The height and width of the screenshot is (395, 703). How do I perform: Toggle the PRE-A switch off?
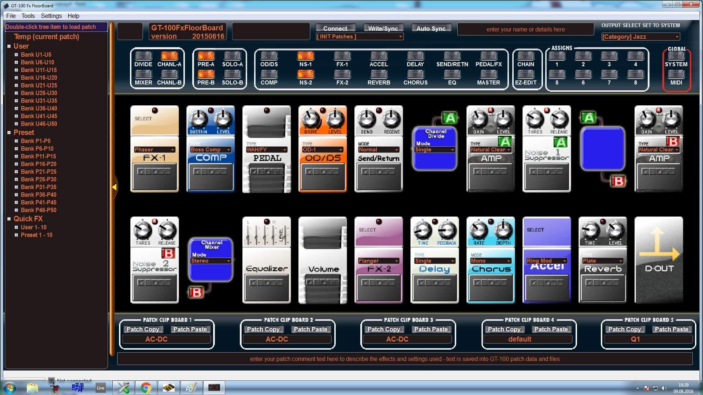pos(206,56)
